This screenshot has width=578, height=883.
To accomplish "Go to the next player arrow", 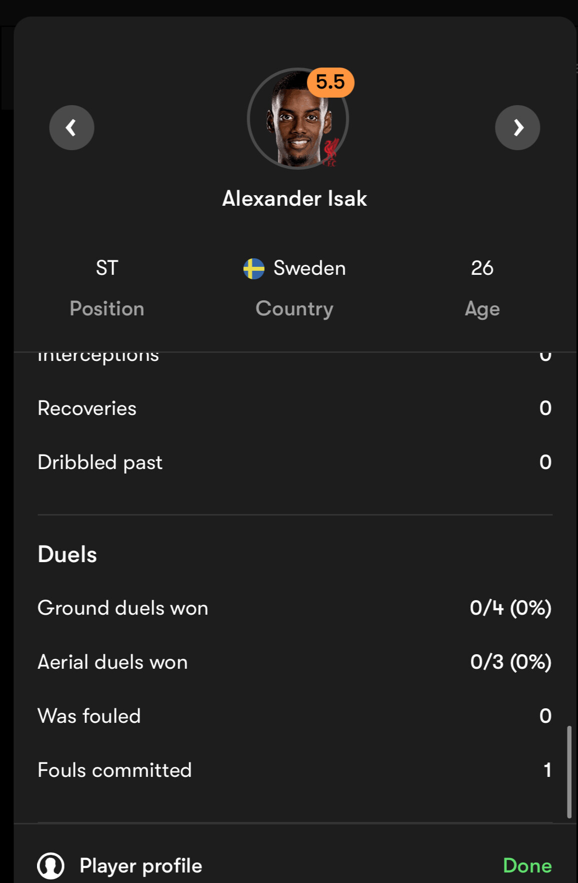I will pyautogui.click(x=517, y=128).
